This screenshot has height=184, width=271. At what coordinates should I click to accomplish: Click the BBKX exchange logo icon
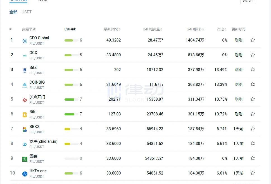click(25, 130)
